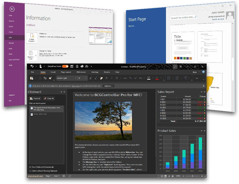
Task: Click the Options... button in message bar
Action: 108,86
